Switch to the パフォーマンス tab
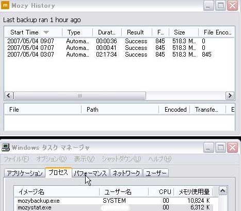 90,173
